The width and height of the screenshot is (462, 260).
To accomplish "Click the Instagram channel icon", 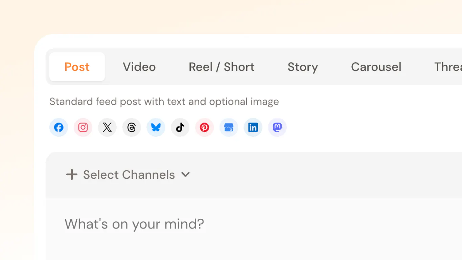I will pyautogui.click(x=83, y=128).
